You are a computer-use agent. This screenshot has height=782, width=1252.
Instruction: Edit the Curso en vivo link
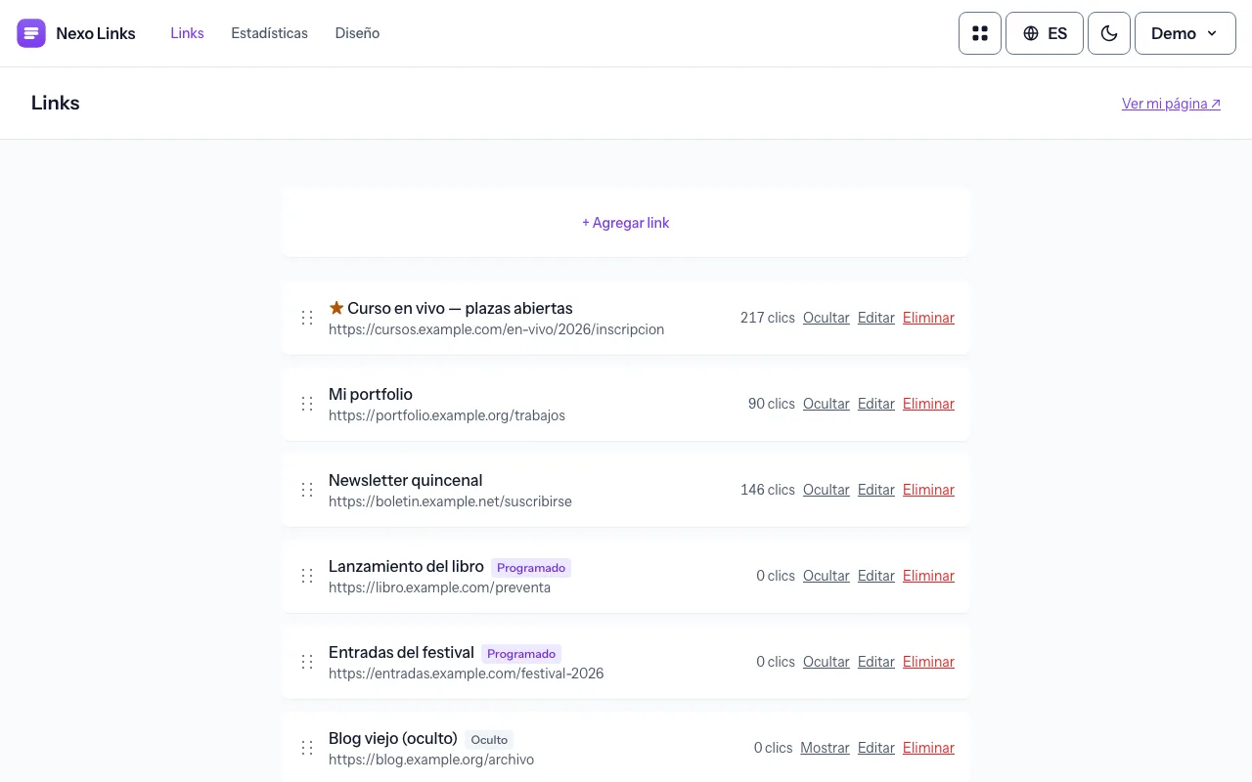[876, 318]
